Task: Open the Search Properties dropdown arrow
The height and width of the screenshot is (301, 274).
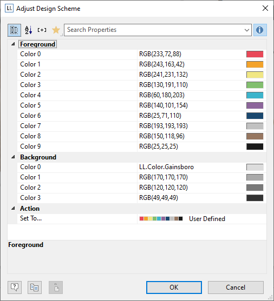Action: point(247,30)
